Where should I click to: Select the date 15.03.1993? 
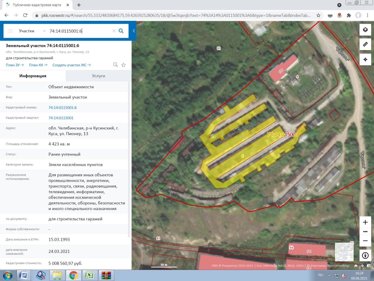coord(59,239)
